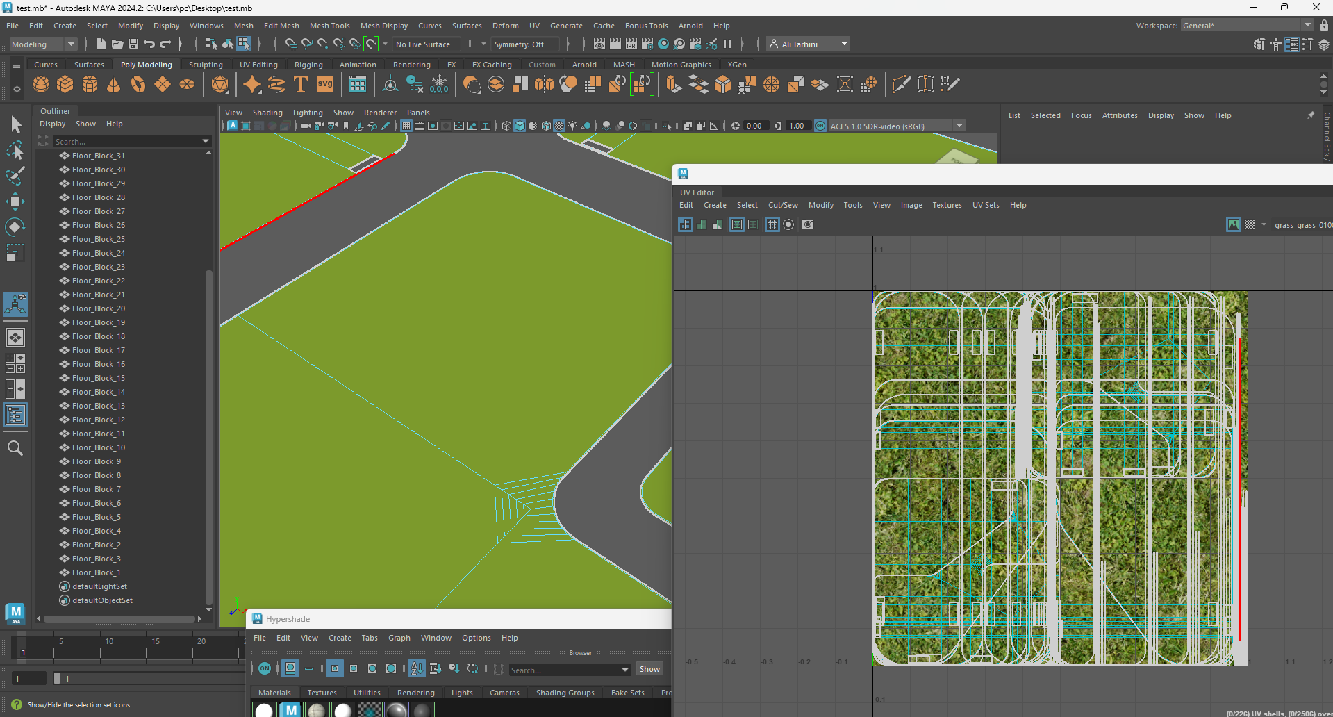Toggle the textured display mode in the viewport
The width and height of the screenshot is (1333, 717).
click(559, 126)
